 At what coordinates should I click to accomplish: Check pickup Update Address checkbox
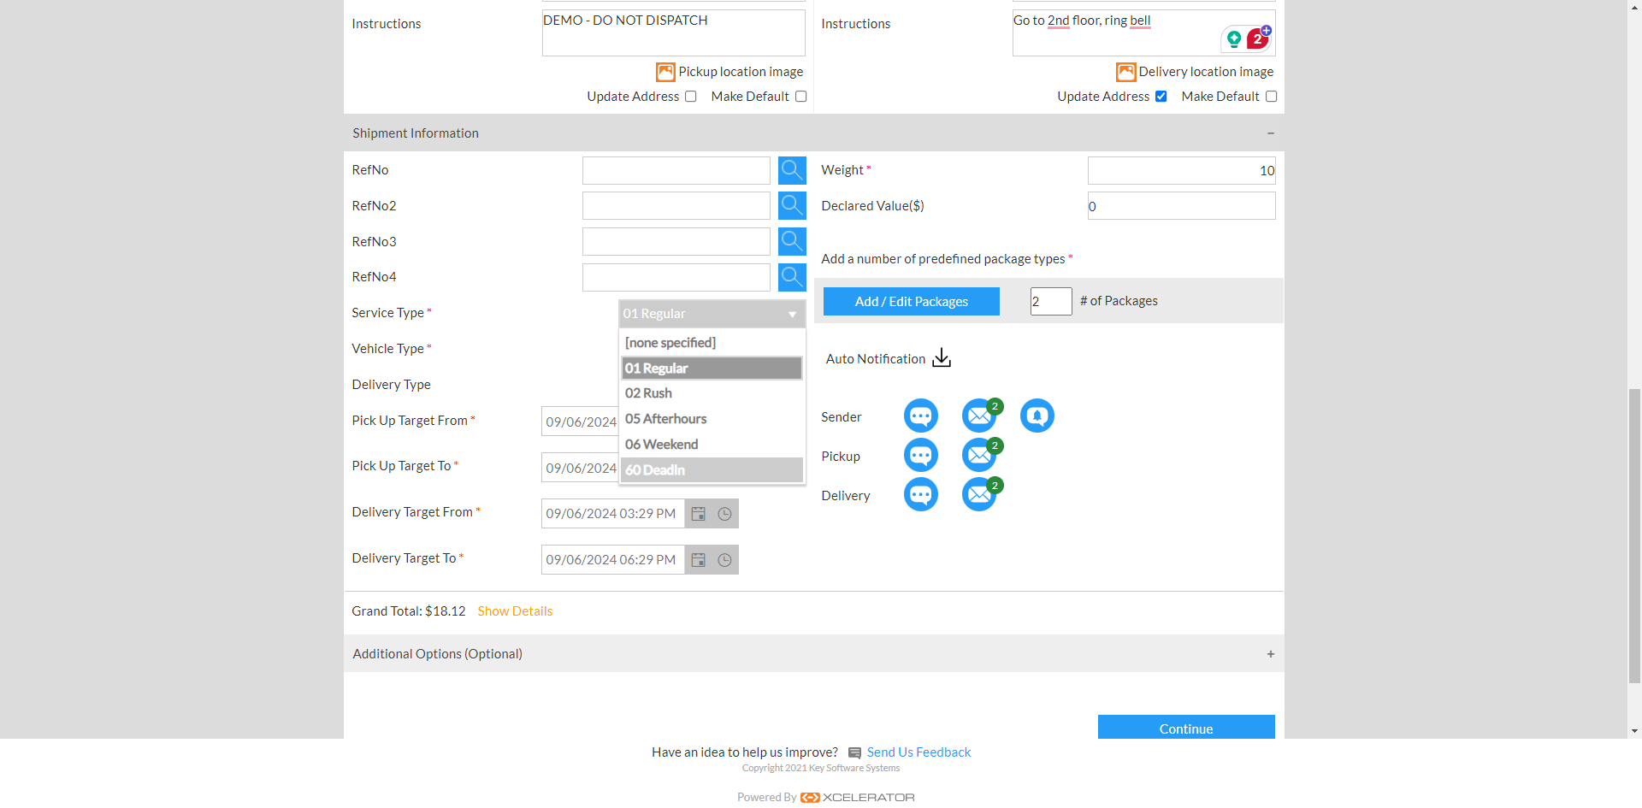(691, 97)
